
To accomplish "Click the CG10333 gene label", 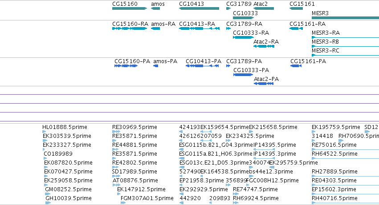I will 245,13.
